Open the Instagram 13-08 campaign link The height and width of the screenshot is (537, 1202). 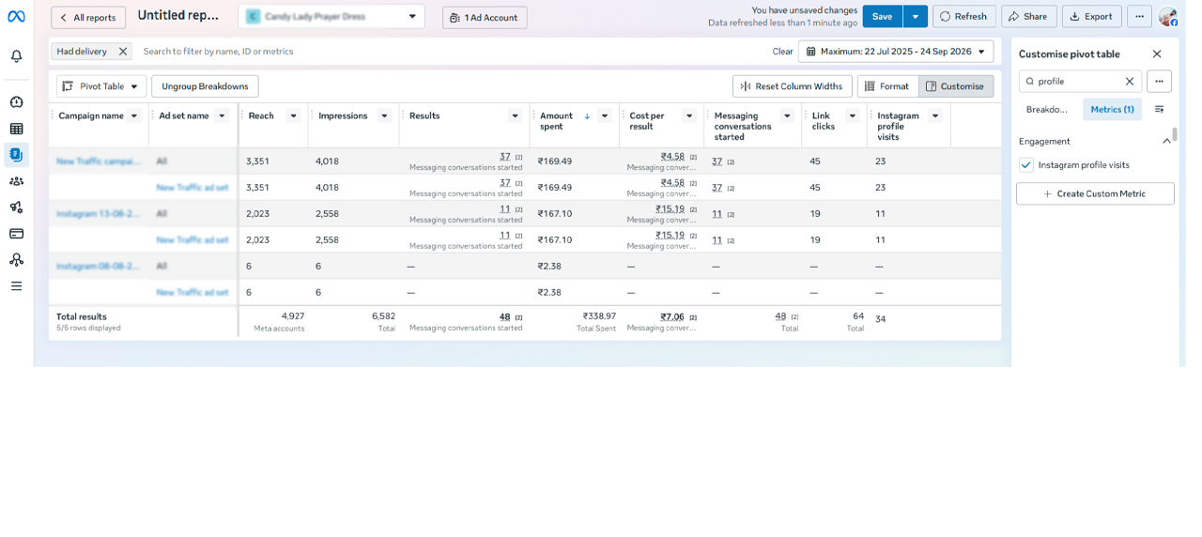98,214
